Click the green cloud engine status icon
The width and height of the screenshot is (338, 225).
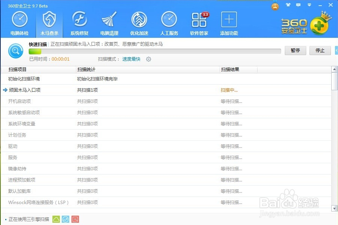click(56, 218)
